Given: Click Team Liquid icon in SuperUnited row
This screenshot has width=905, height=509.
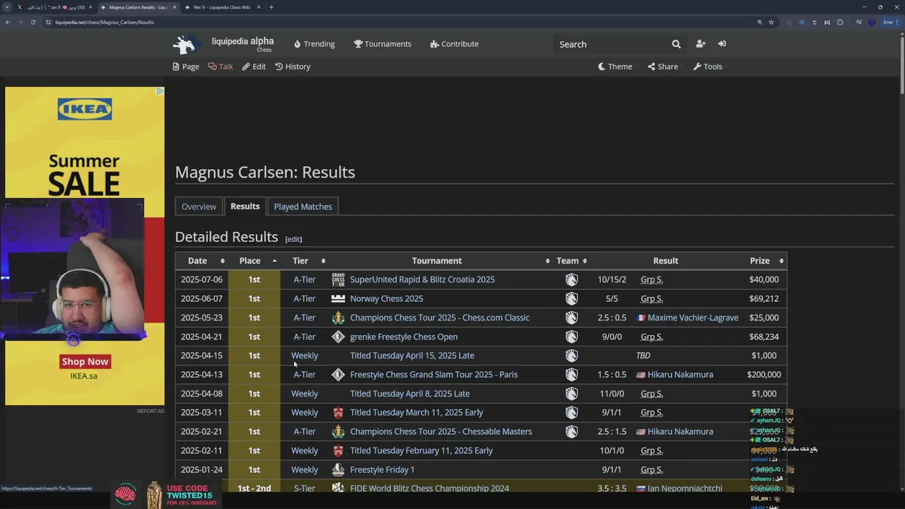Looking at the screenshot, I should 571,279.
